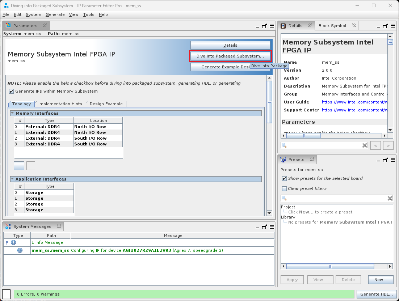This screenshot has width=399, height=301.
Task: Switch to the Implementation Hints tab
Action: tap(60, 104)
